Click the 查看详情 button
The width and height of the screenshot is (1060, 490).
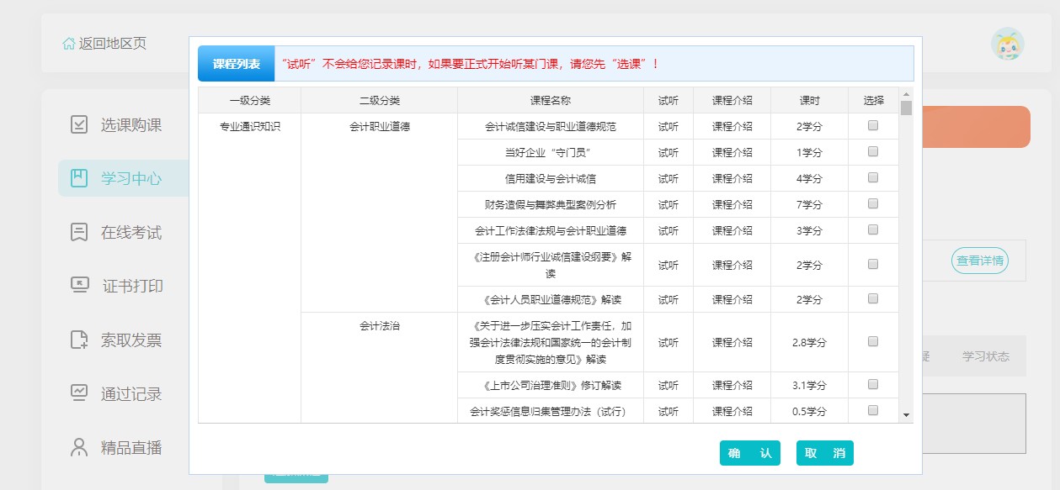pyautogui.click(x=979, y=261)
